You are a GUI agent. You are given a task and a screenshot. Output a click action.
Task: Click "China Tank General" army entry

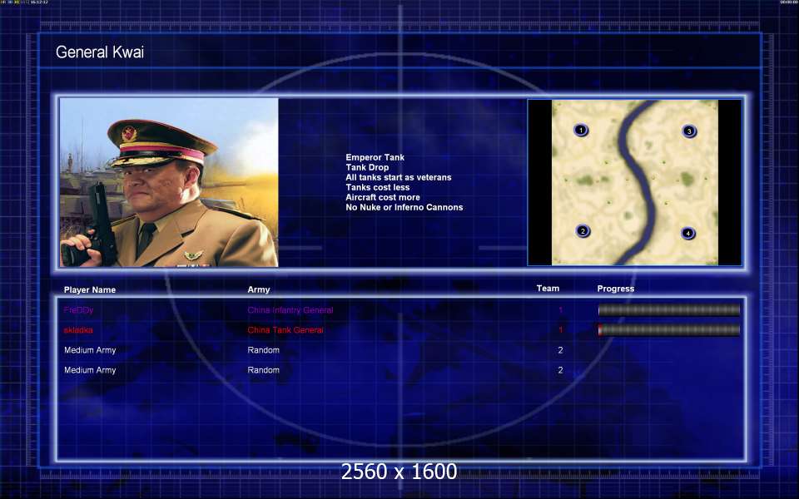[x=285, y=330]
